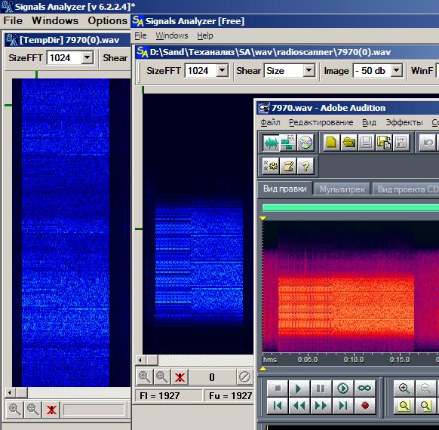Click the Stop button in Audition transport
This screenshot has width=439, height=430.
(x=278, y=389)
